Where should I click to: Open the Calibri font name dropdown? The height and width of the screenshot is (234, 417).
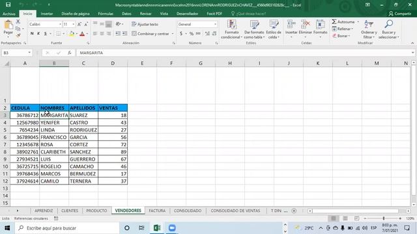(60, 24)
